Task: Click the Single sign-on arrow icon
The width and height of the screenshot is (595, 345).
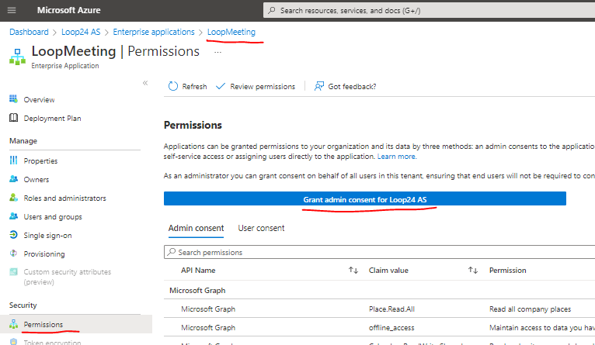Action: [14, 234]
